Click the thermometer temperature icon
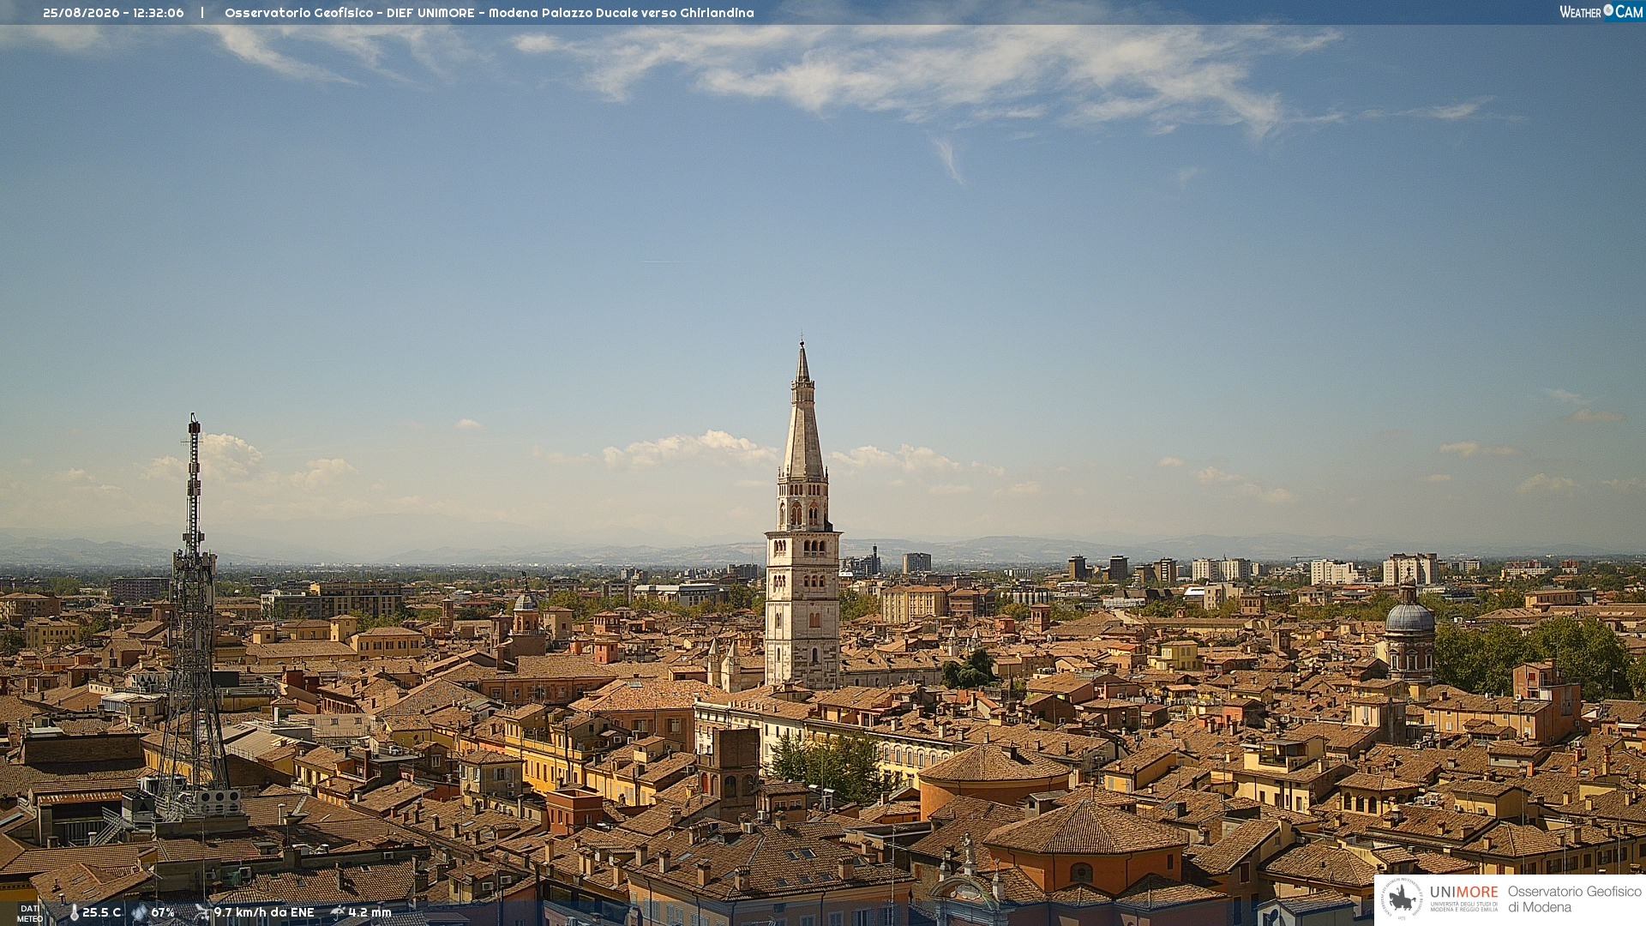Screen dimensions: 1646x926 click(x=75, y=913)
